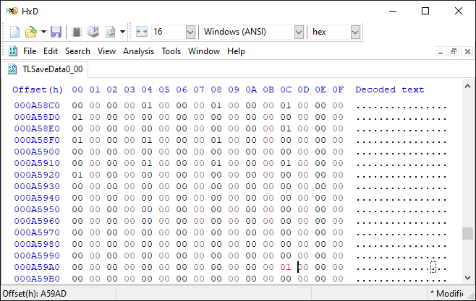Open the File menu

click(30, 51)
